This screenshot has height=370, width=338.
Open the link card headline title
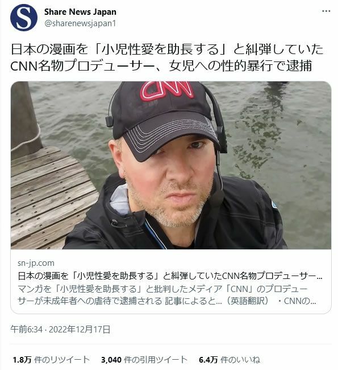(x=170, y=276)
